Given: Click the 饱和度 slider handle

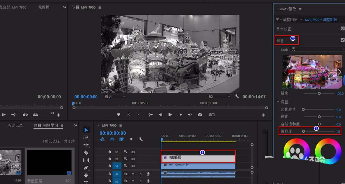Looking at the screenshot, I should [x=304, y=131].
